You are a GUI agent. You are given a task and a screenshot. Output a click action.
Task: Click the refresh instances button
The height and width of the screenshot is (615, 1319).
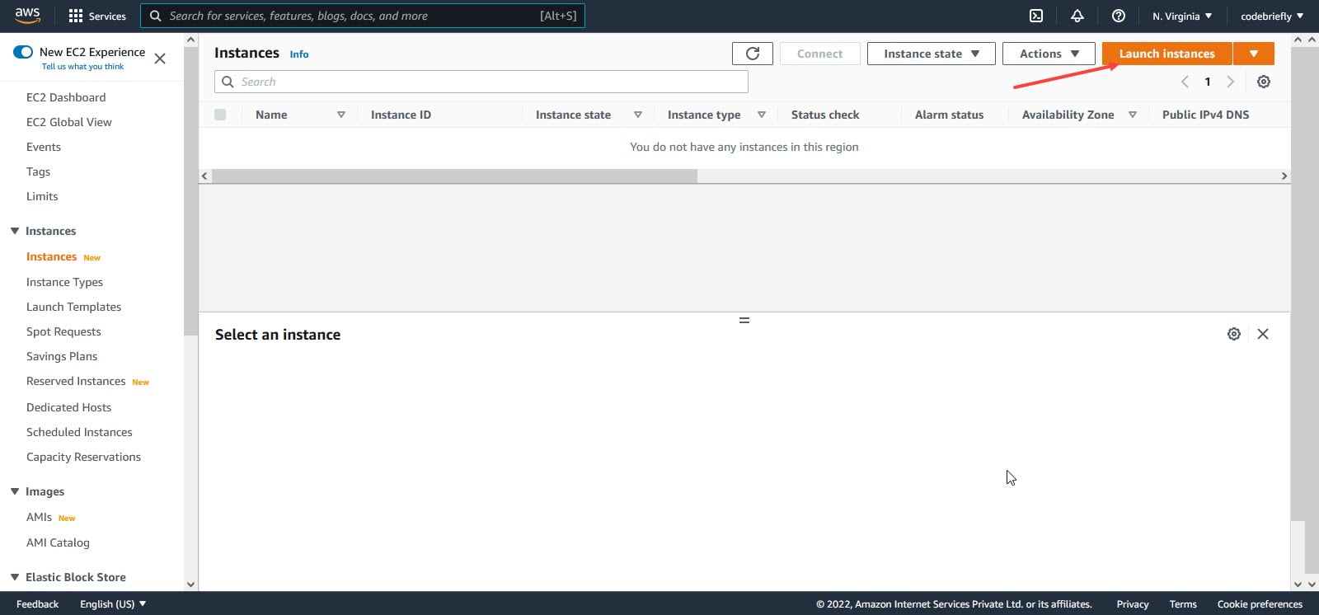pyautogui.click(x=752, y=54)
